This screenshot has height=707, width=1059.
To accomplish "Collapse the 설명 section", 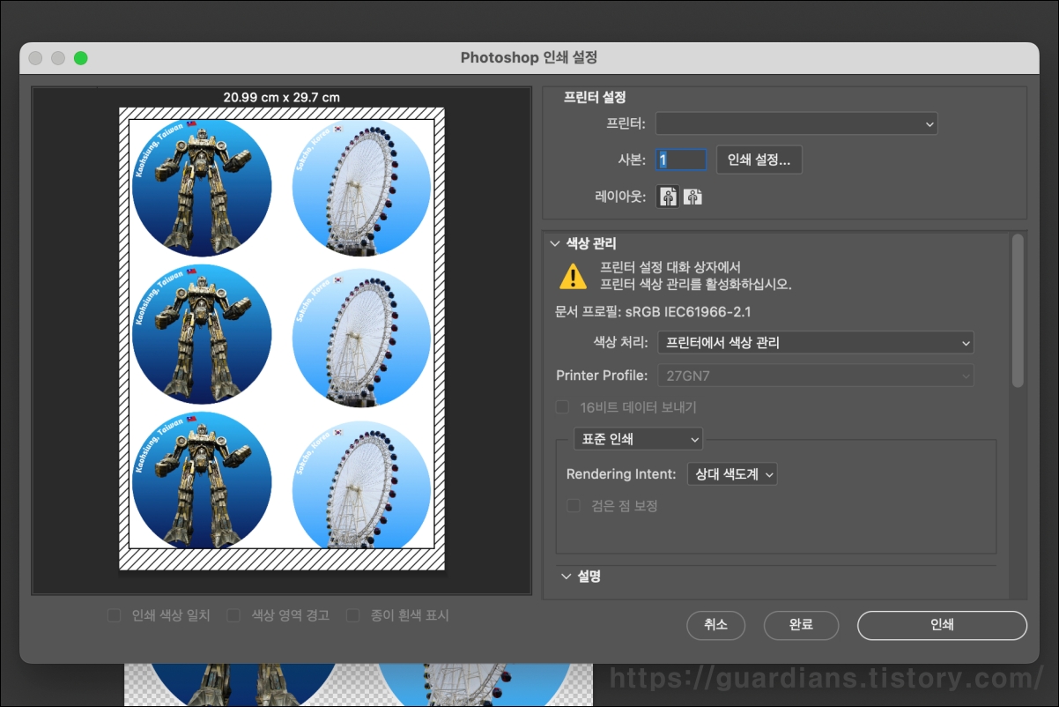I will (x=566, y=577).
